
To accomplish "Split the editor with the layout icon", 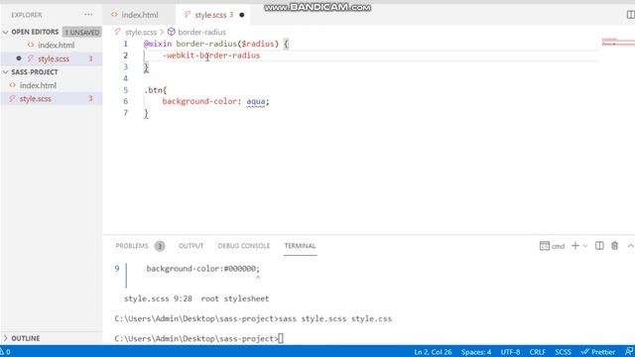I will point(631,15).
